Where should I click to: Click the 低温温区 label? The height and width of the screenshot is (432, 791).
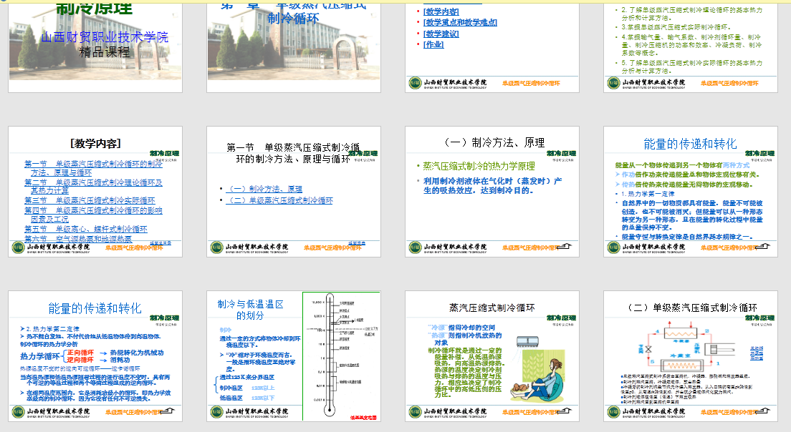click(231, 398)
